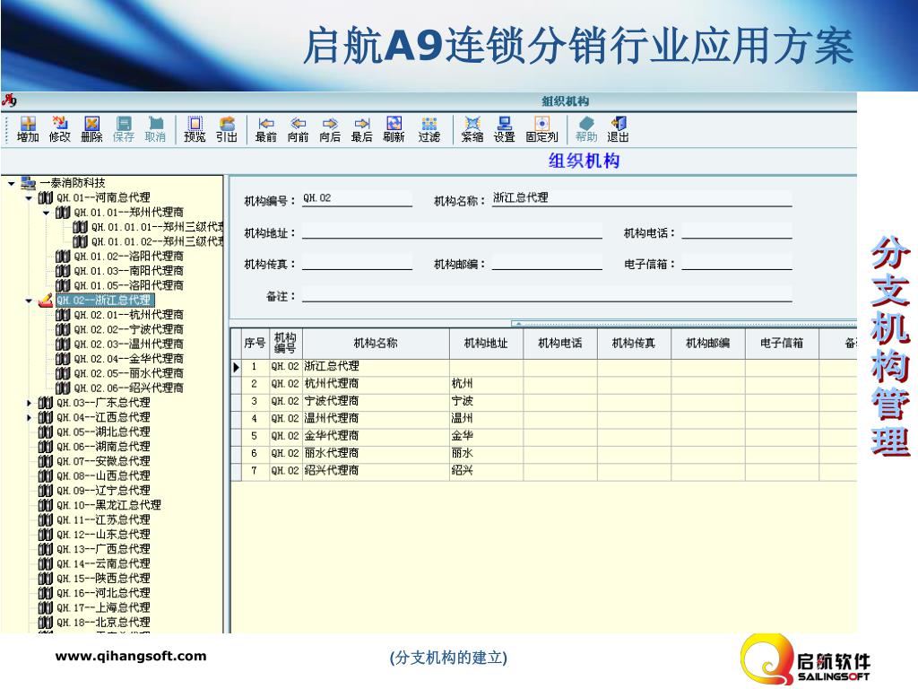The height and width of the screenshot is (689, 918).
Task: Open 设置 (Settings) from the toolbar
Action: tap(504, 129)
